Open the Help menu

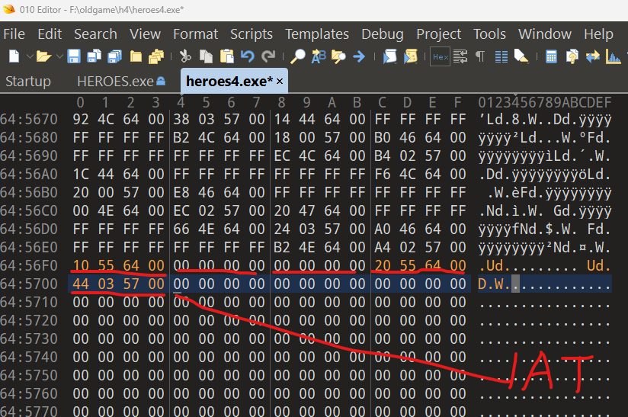coord(598,34)
